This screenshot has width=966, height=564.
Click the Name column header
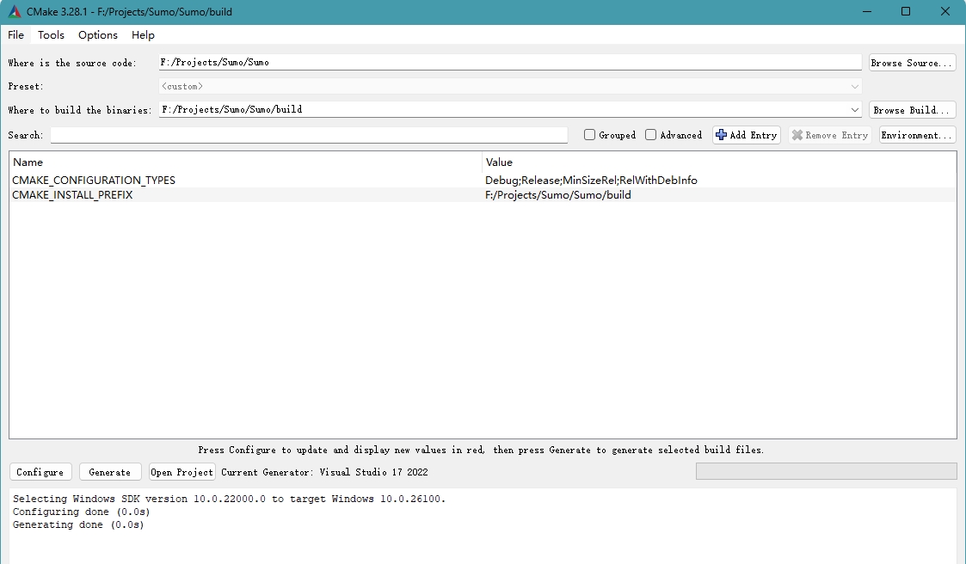246,162
